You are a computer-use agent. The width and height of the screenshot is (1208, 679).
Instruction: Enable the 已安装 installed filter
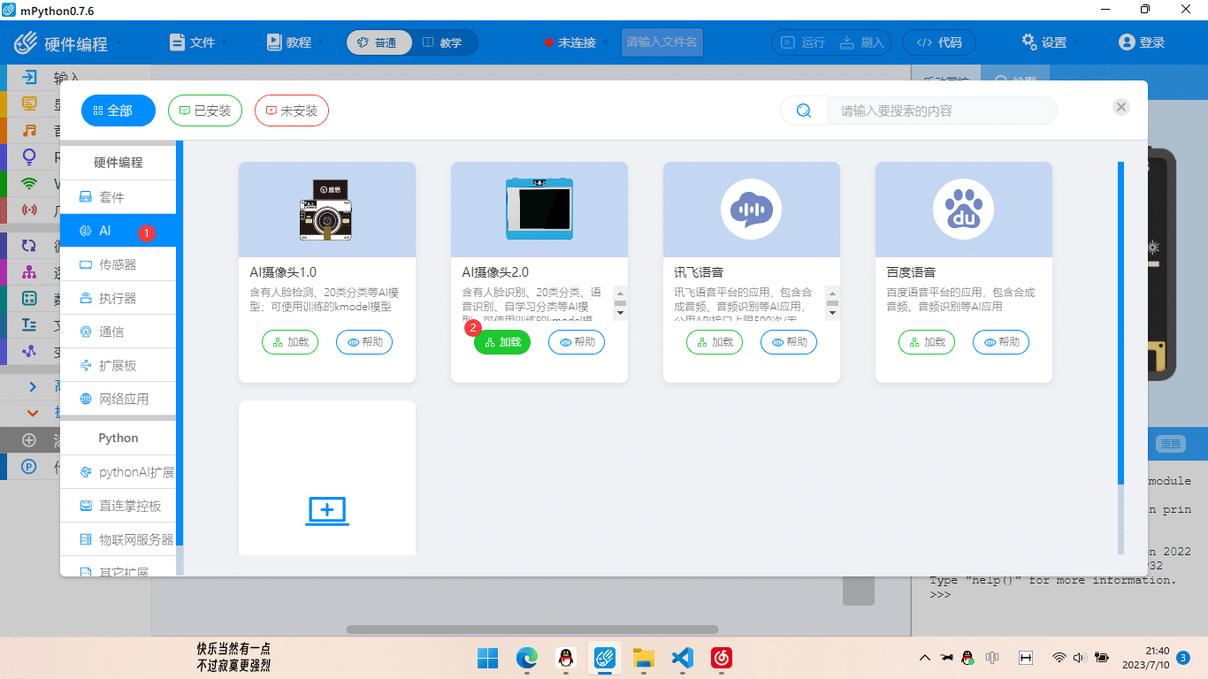[x=204, y=111]
